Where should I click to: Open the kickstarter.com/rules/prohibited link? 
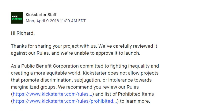[65, 101]
